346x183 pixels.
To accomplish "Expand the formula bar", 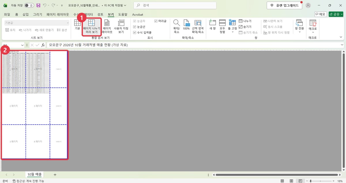I will [x=342, y=45].
